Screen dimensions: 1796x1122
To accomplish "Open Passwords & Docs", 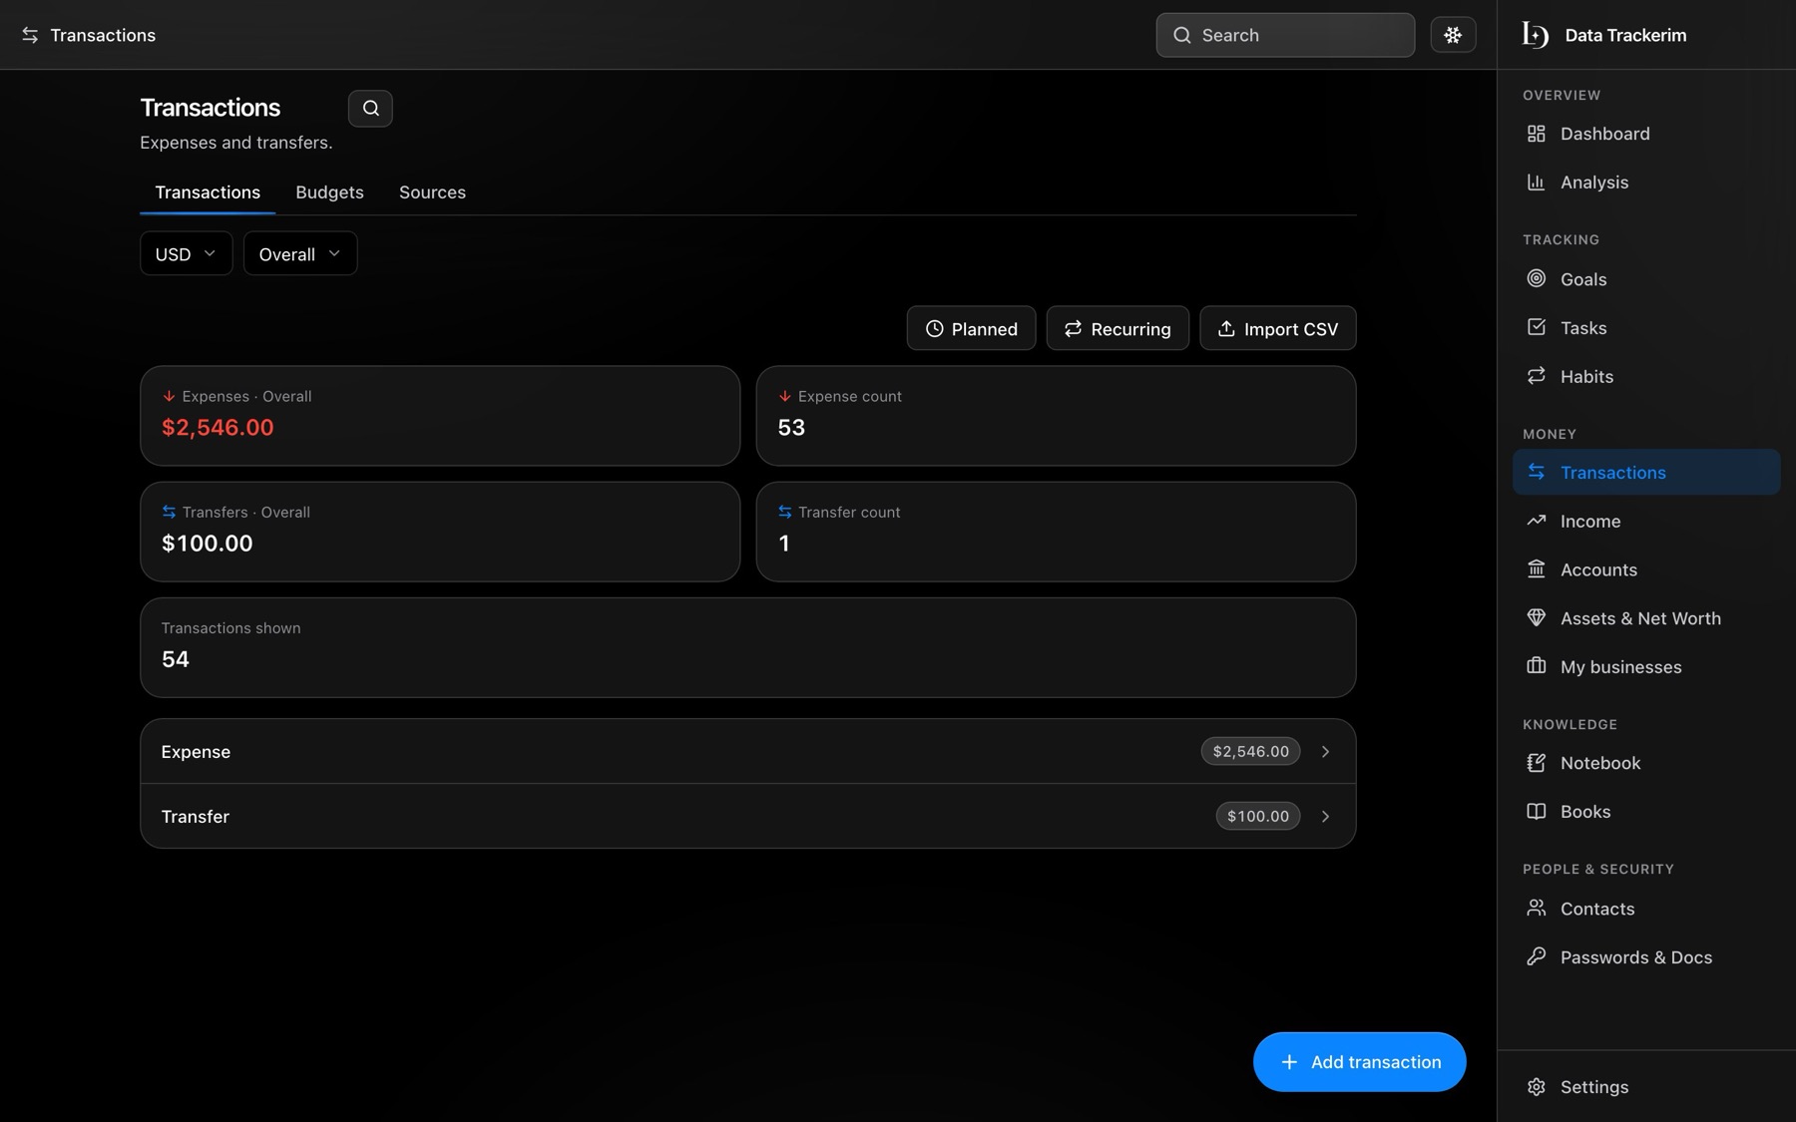I will [1646, 957].
